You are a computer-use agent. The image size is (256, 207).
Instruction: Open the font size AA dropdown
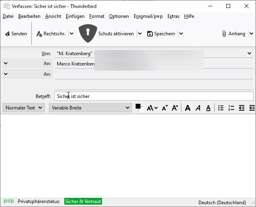click(152, 108)
